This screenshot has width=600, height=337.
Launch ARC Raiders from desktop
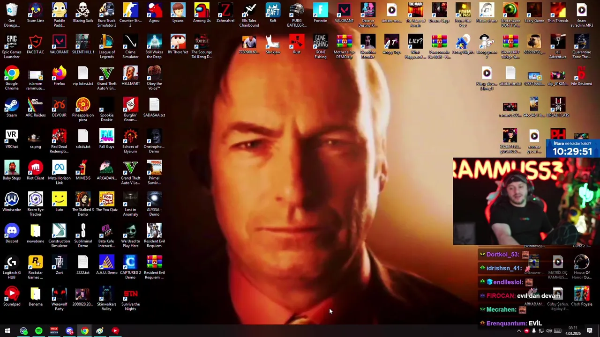[36, 107]
